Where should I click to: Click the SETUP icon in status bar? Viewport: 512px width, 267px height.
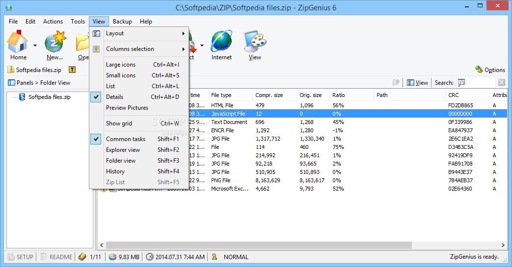11,257
